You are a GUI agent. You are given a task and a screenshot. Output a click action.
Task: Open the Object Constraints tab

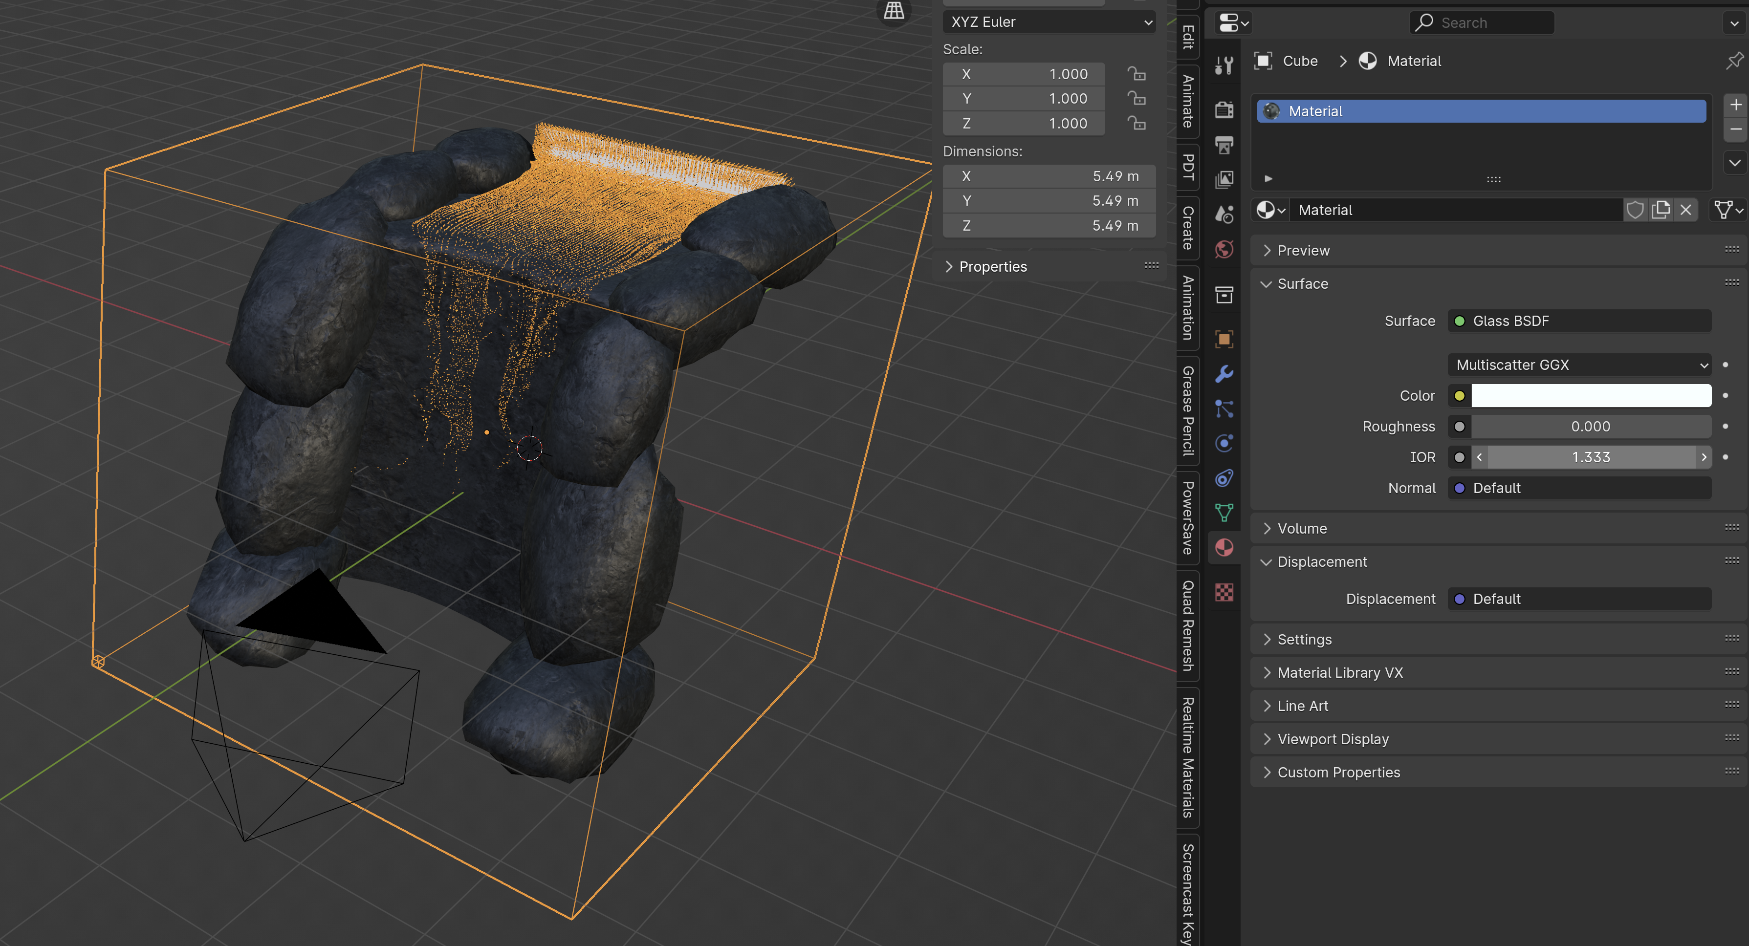point(1224,478)
